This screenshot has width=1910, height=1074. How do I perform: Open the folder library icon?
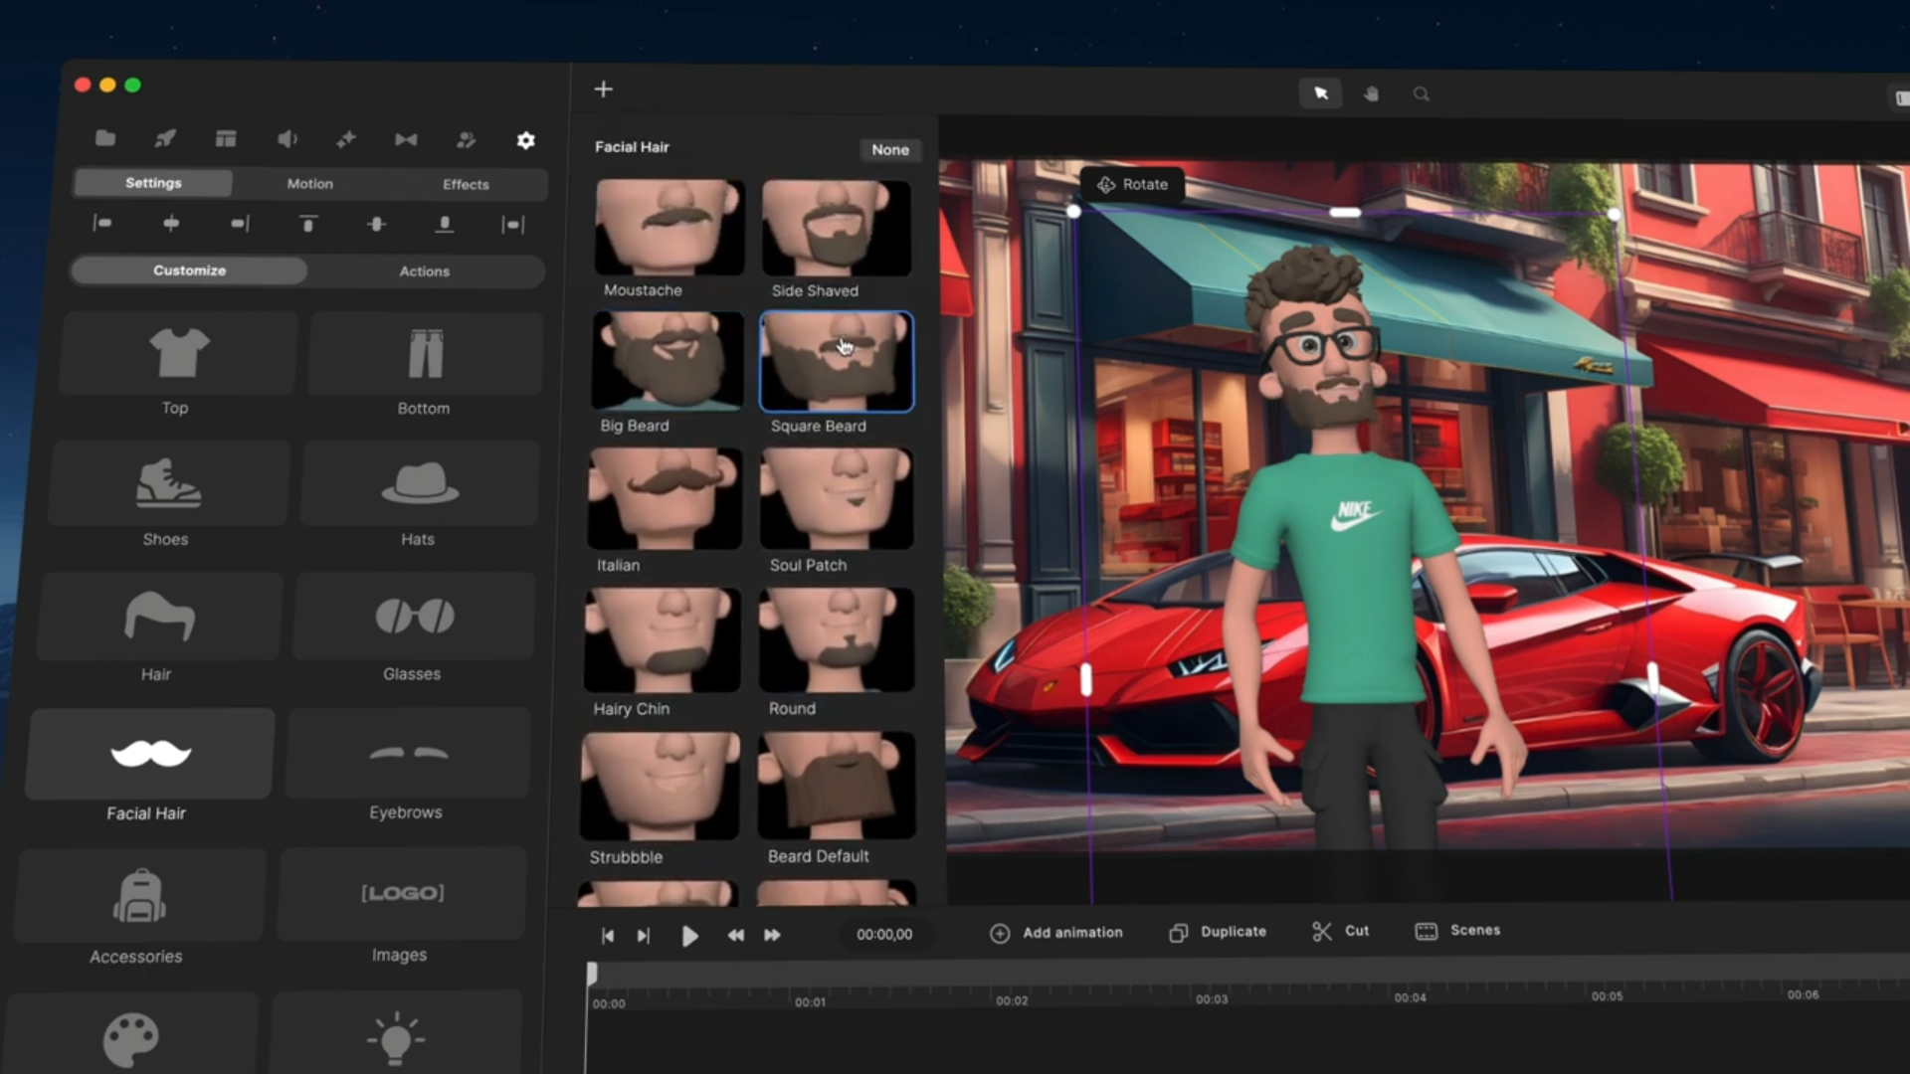click(x=105, y=138)
